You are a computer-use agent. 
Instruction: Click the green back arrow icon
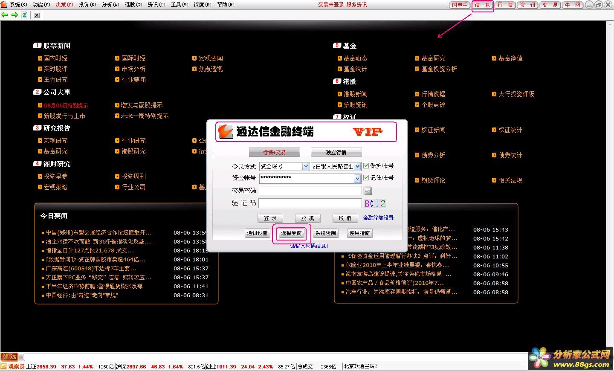[x=5, y=15]
